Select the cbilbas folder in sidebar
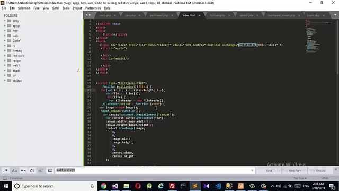 [17, 80]
